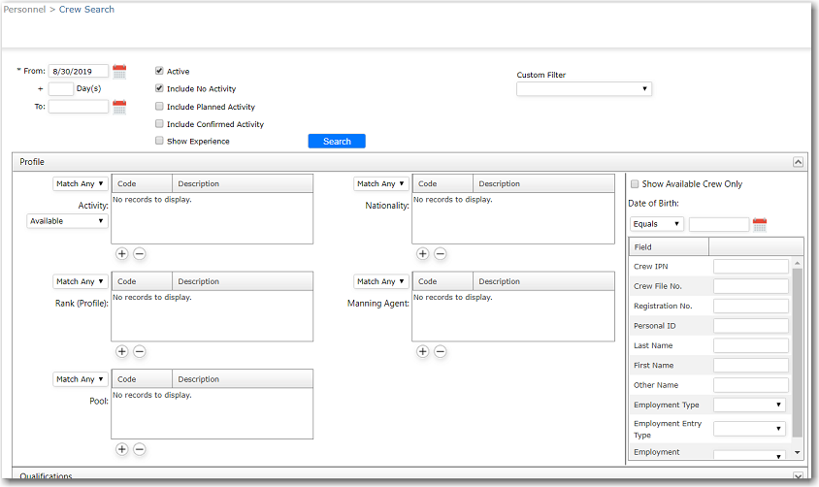Open the Custom Filter dropdown
The height and width of the screenshot is (487, 819).
[584, 89]
